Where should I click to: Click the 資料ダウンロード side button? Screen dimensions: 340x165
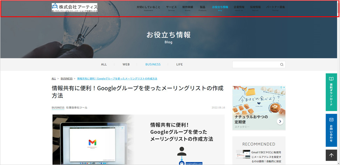(x=331, y=92)
